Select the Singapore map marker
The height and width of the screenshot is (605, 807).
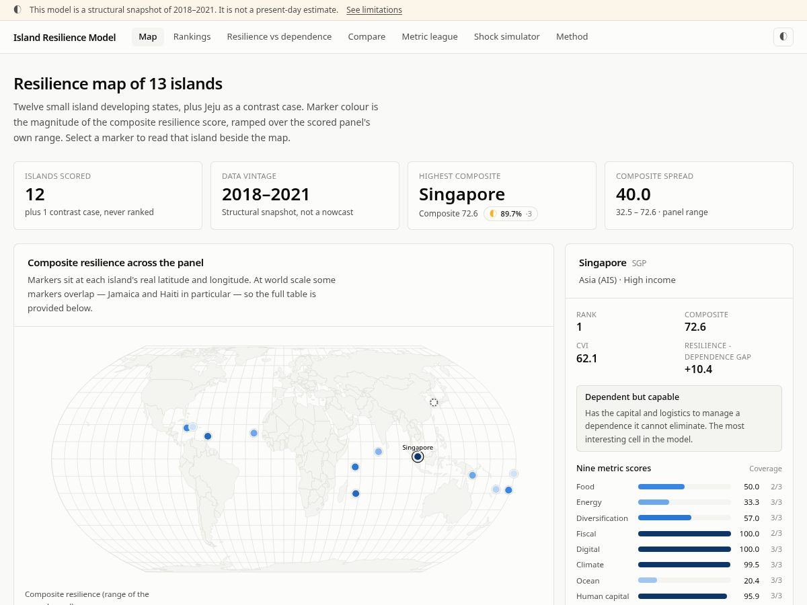pos(418,456)
